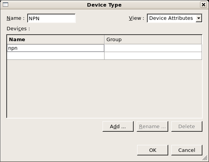The width and height of the screenshot is (209, 162).
Task: Close the Device Type dialog
Action: click(x=204, y=5)
